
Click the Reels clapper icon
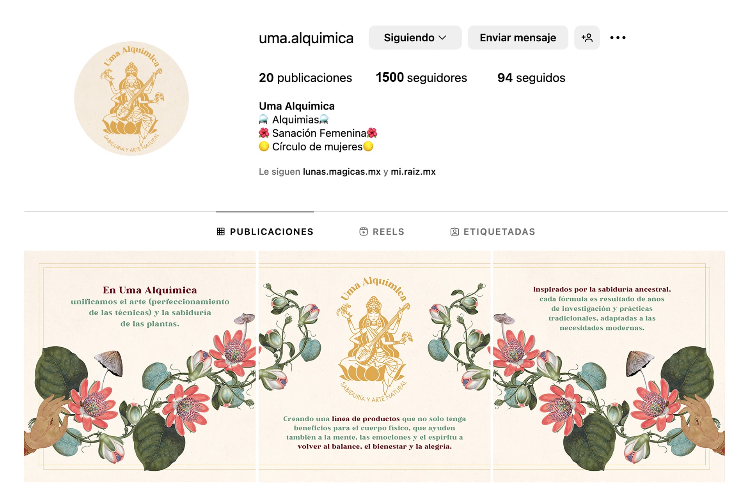coord(364,231)
